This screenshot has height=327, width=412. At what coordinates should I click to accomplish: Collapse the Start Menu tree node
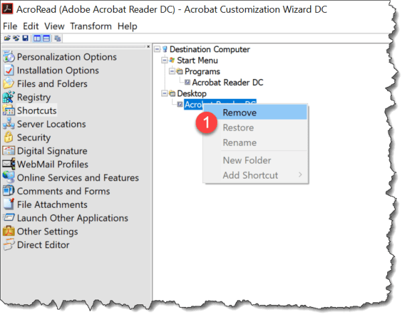click(165, 60)
